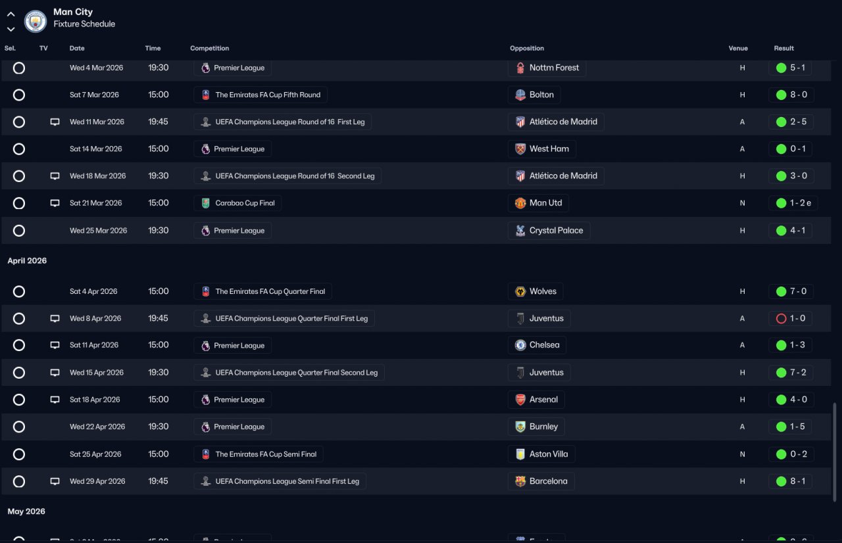The image size is (842, 543).
Task: Open Champions League Quarter Final Second Leg
Action: 289,373
